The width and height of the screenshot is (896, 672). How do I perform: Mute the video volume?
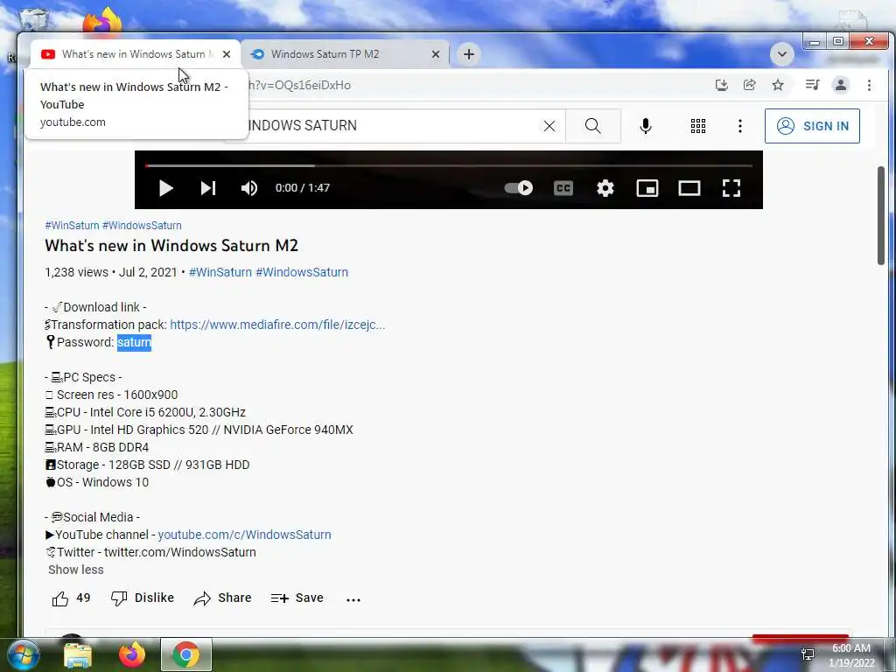point(249,188)
